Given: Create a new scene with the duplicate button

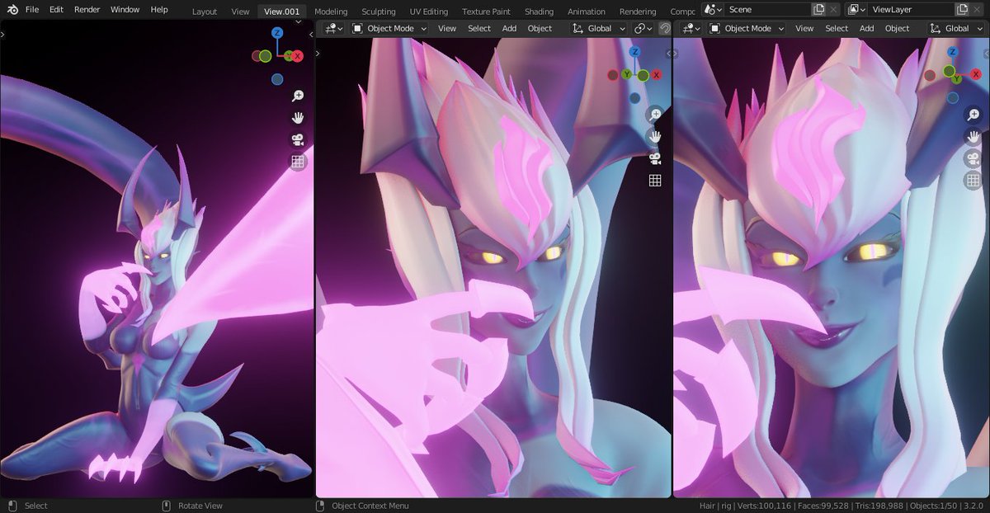Looking at the screenshot, I should coord(818,9).
